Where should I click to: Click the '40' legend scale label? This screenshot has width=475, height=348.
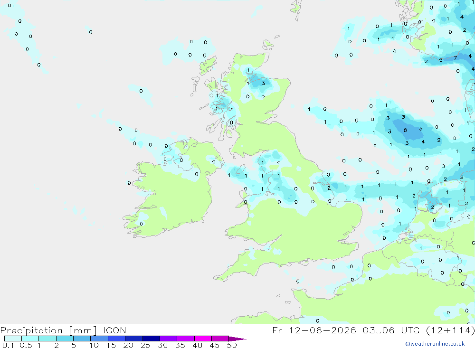[x=197, y=345]
